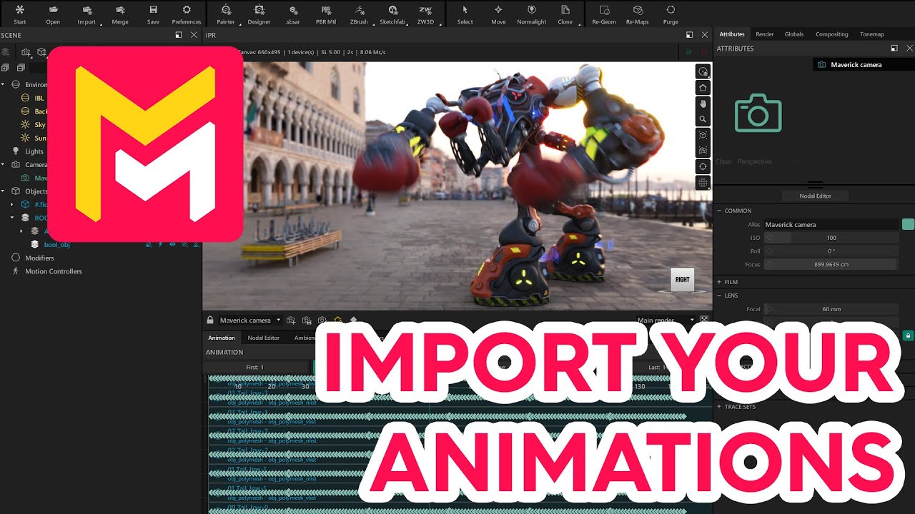The image size is (915, 514).
Task: Select the Lights tree item
Action: [34, 151]
